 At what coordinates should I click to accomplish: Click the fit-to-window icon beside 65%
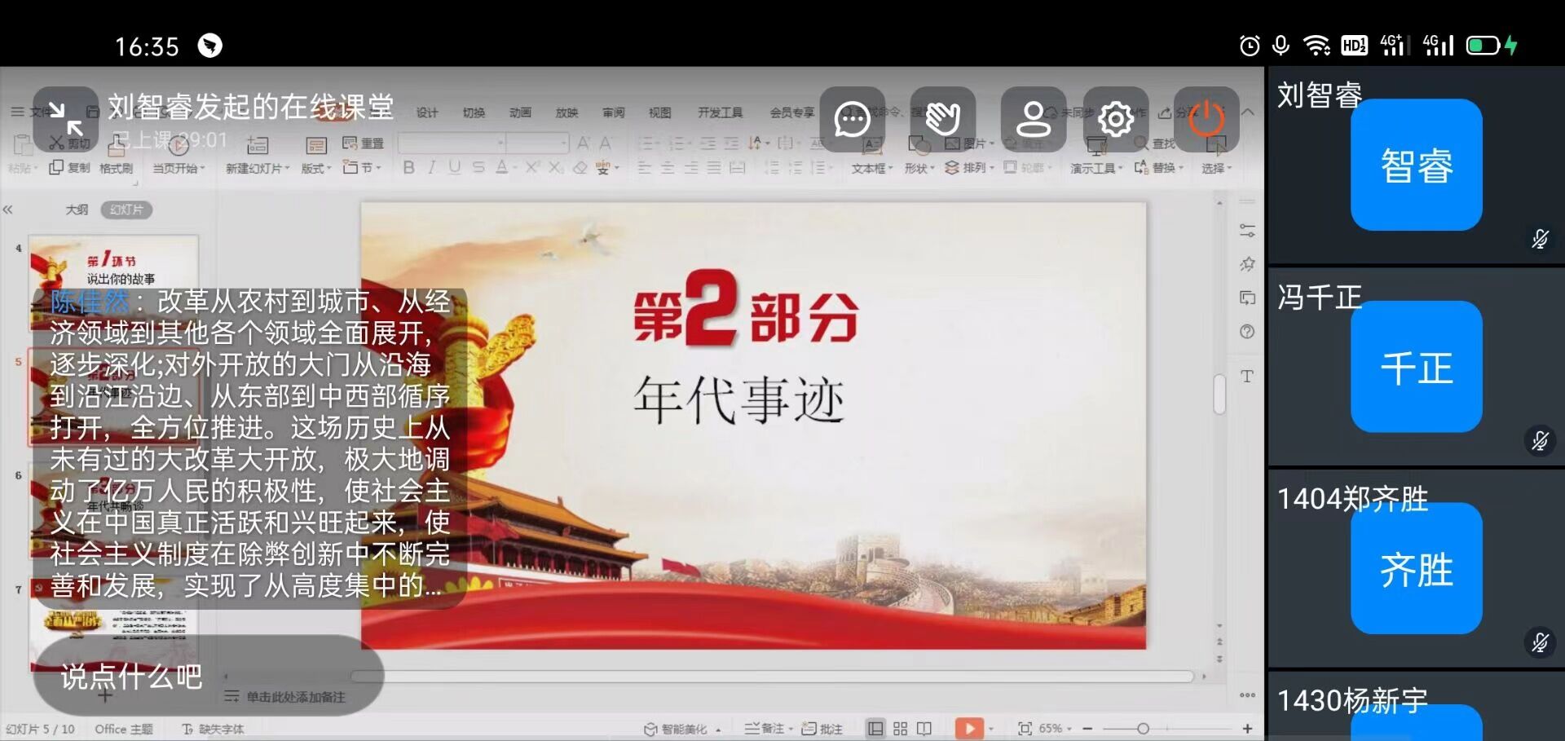(1025, 729)
